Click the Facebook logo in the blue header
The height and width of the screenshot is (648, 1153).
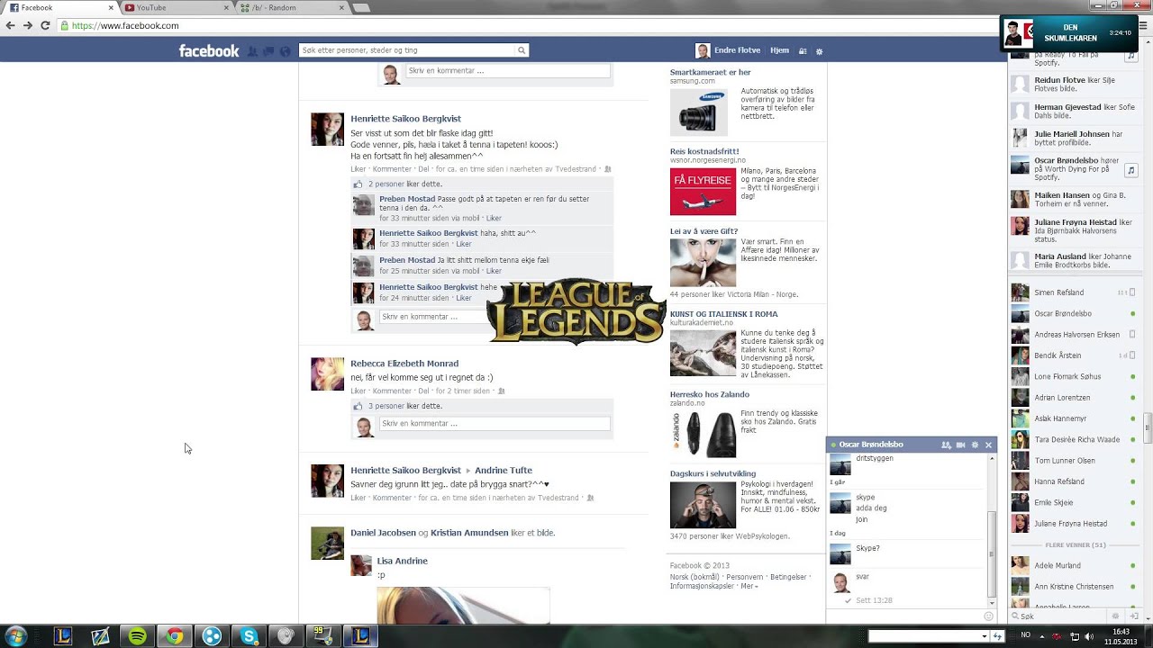click(208, 50)
